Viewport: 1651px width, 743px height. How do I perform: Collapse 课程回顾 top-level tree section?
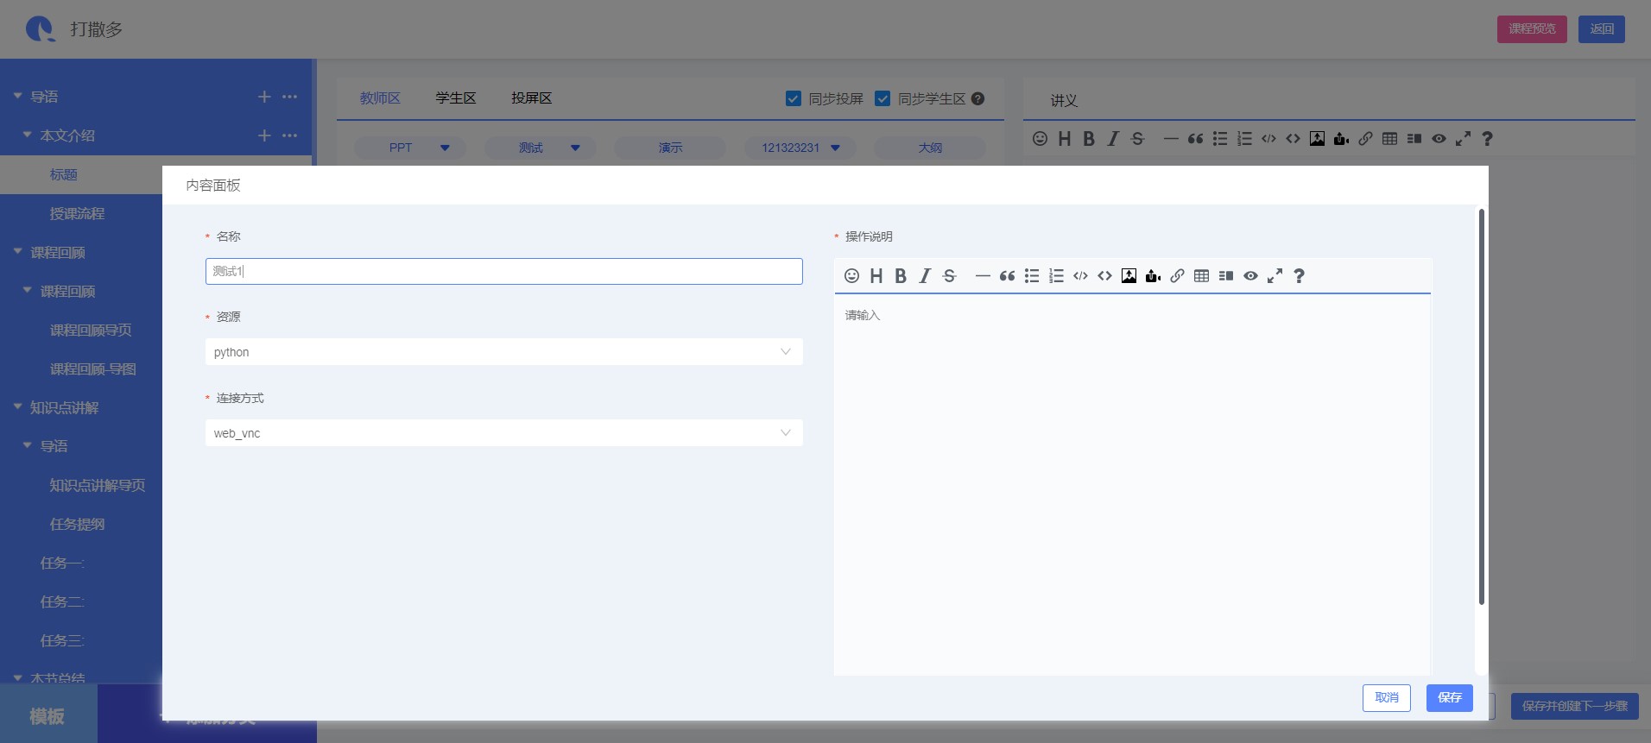(x=17, y=252)
